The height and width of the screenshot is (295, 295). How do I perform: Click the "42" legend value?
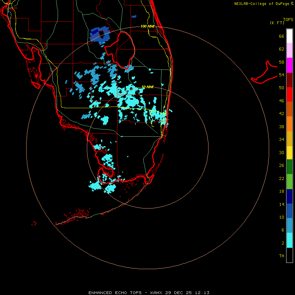pos(282,114)
